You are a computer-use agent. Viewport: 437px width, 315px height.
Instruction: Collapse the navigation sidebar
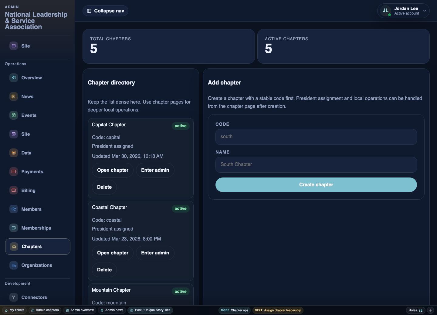pyautogui.click(x=105, y=11)
